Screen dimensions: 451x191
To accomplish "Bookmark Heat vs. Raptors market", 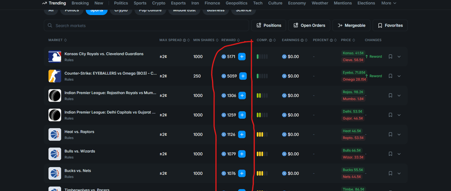I will (x=390, y=134).
